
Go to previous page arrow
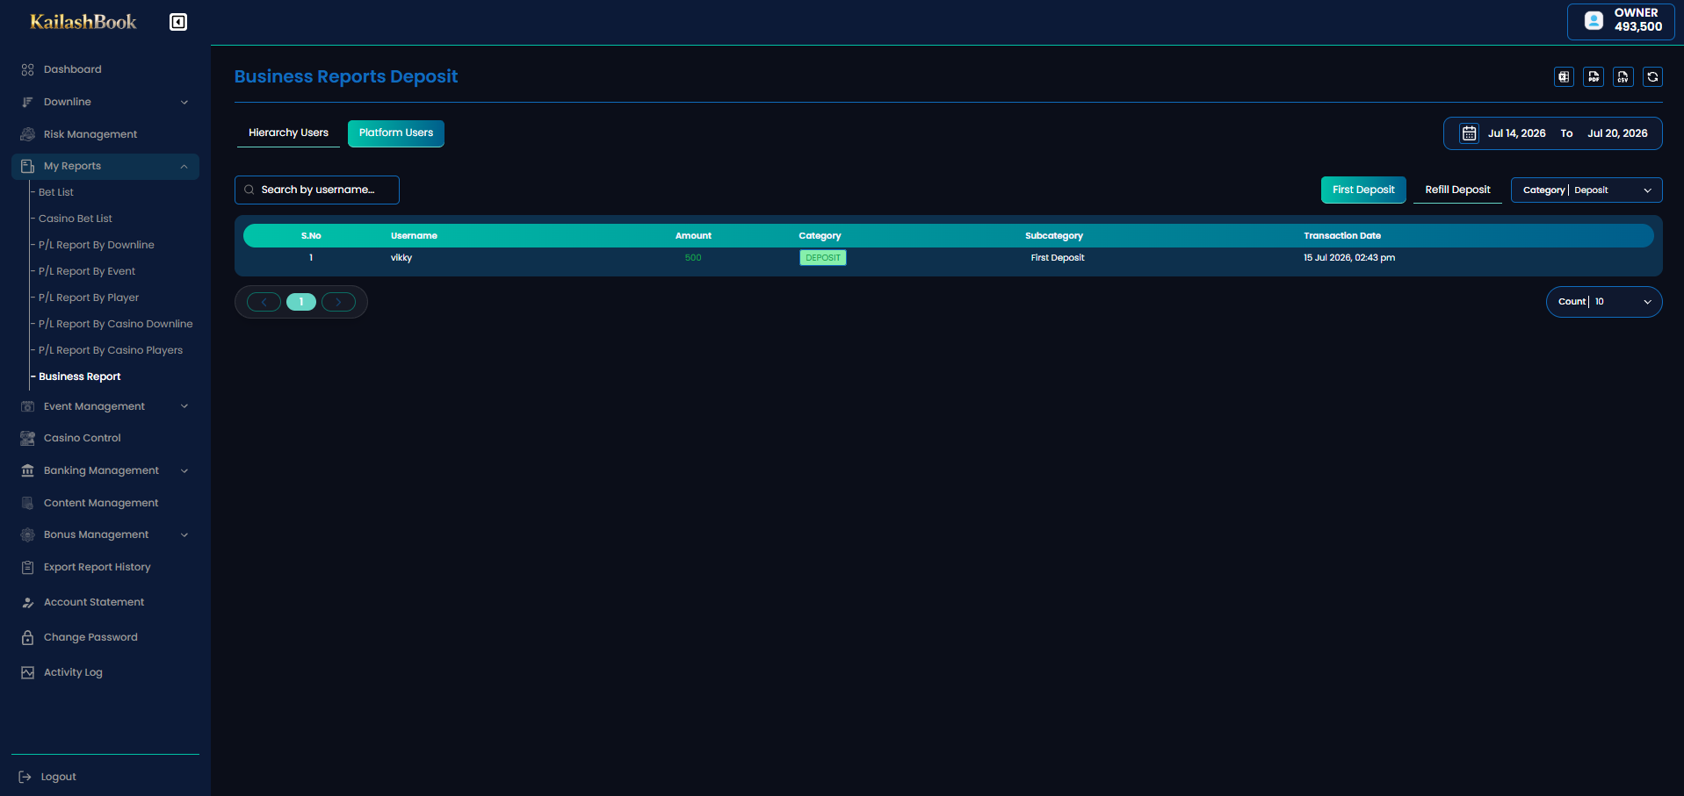tap(264, 302)
